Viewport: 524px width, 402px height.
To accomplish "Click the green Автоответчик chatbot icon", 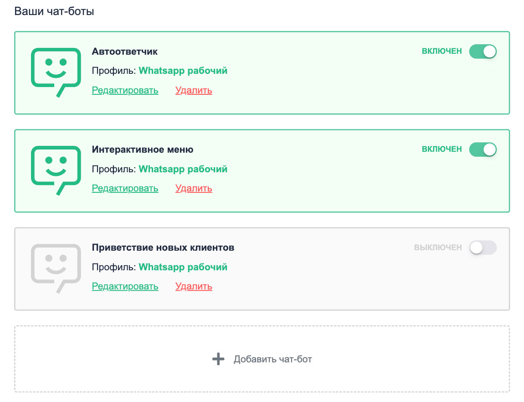I will click(56, 71).
